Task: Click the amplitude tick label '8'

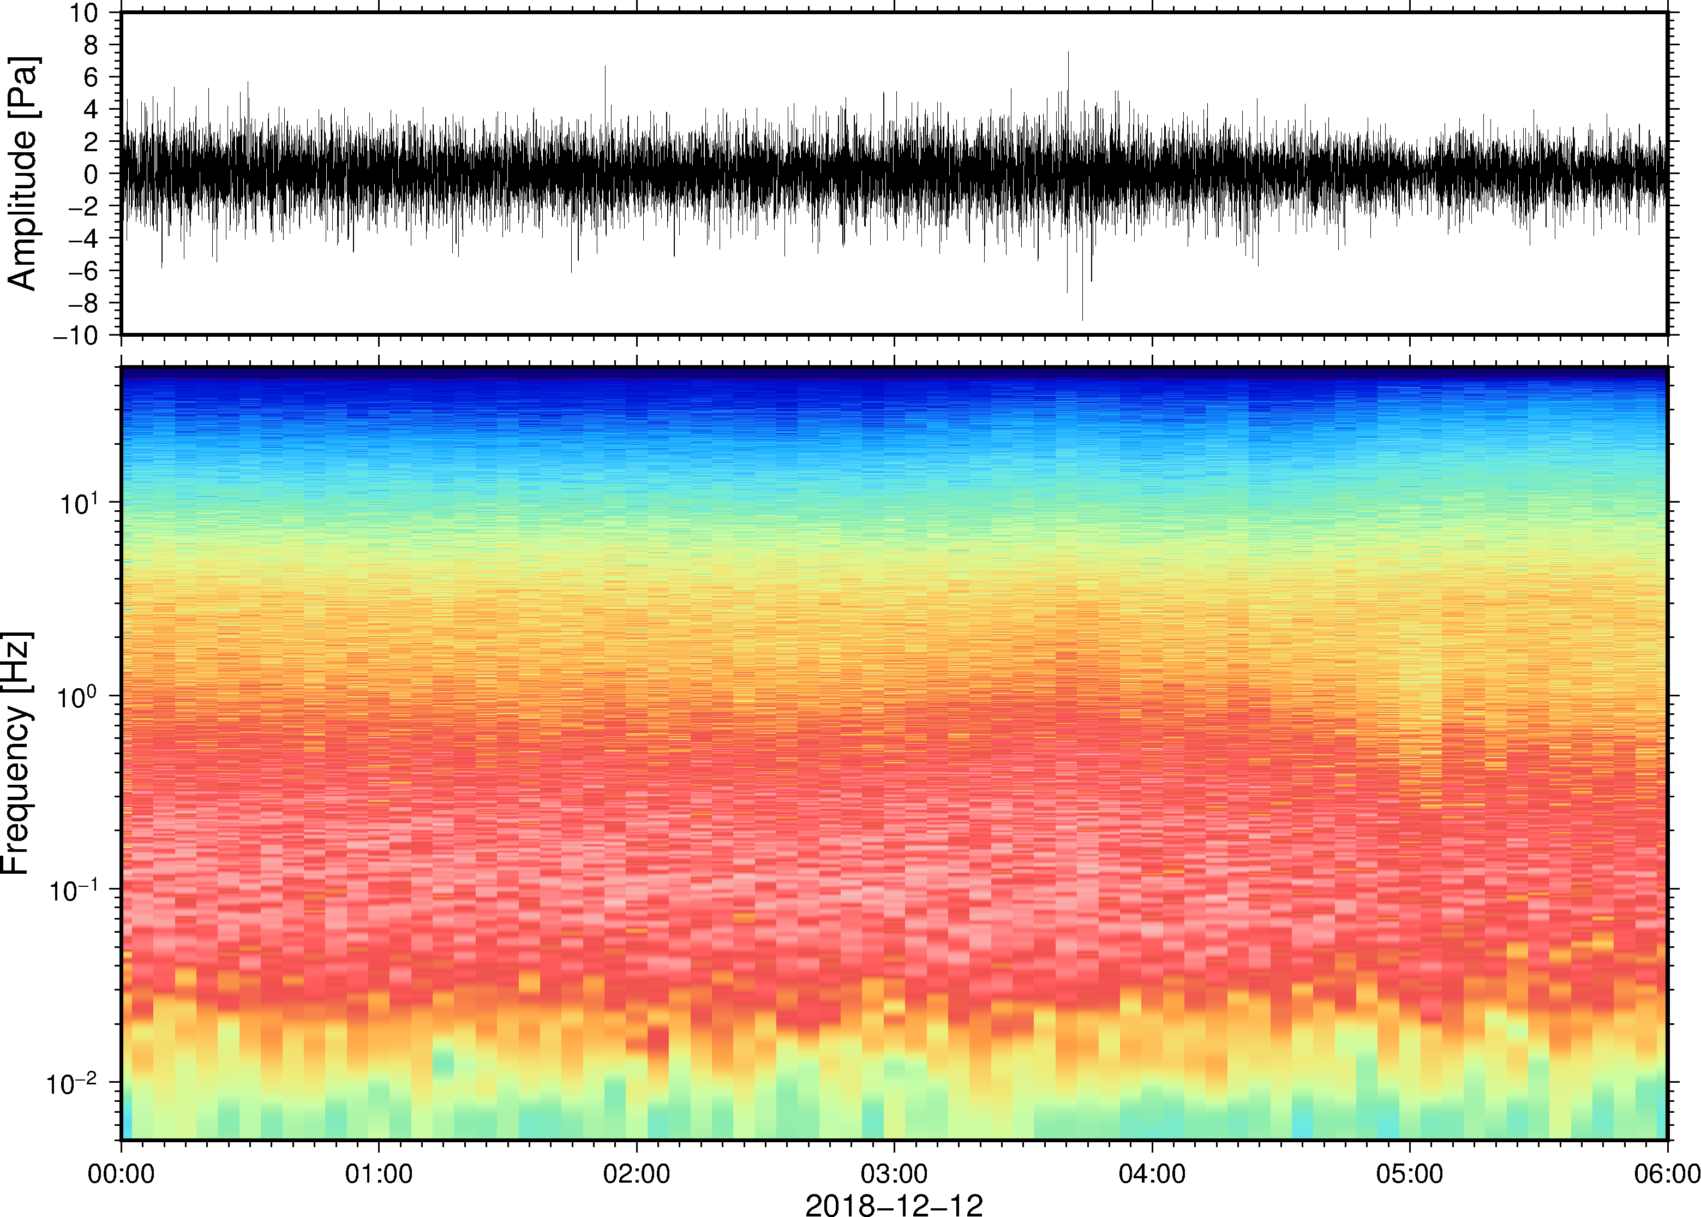Action: [92, 46]
